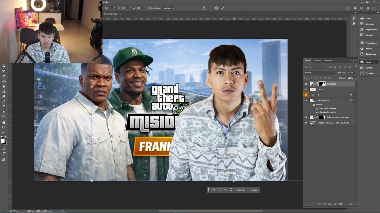Select the Rectangle shape tool

4,117
